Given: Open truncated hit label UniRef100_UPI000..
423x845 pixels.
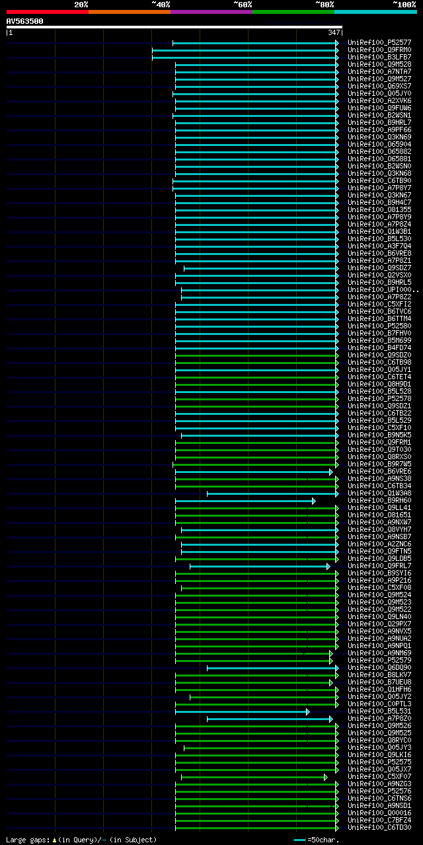Looking at the screenshot, I should 383,290.
